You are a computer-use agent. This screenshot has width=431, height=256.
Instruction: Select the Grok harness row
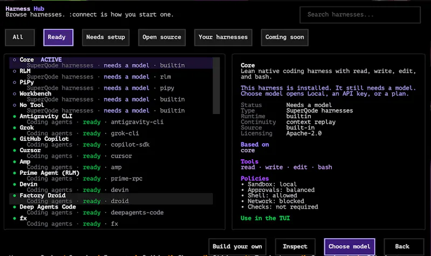coord(111,130)
